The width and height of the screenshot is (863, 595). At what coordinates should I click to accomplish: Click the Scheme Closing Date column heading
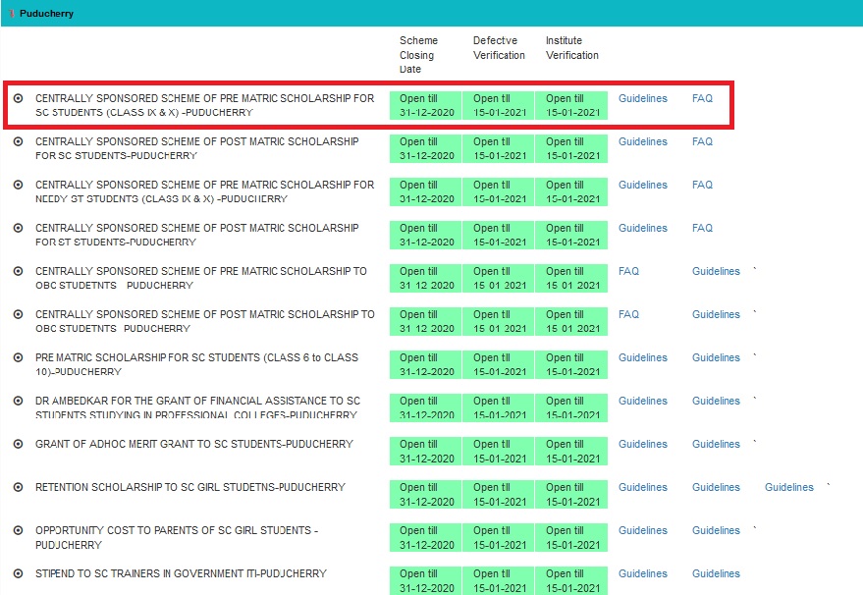(419, 54)
